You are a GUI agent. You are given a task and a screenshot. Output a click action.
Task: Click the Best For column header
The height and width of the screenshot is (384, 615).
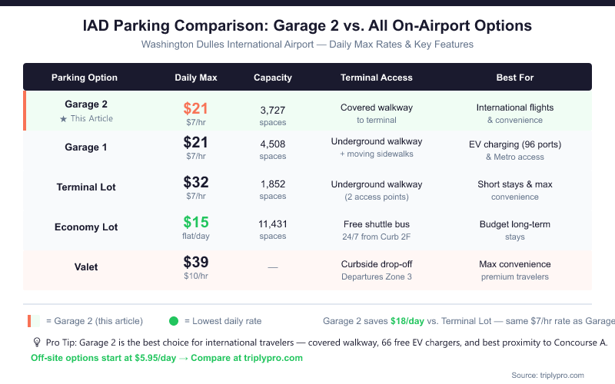tap(515, 78)
